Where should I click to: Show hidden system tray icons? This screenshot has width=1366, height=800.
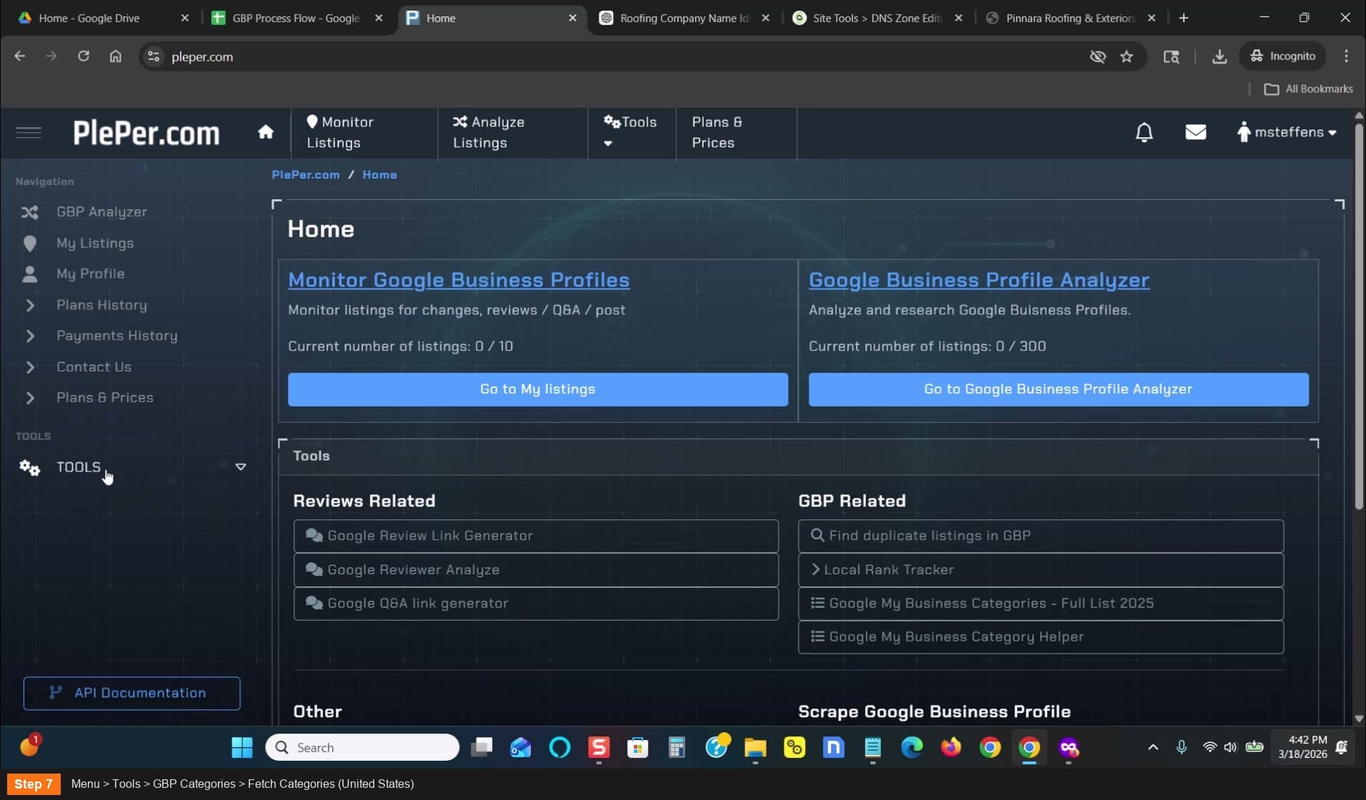click(x=1152, y=748)
